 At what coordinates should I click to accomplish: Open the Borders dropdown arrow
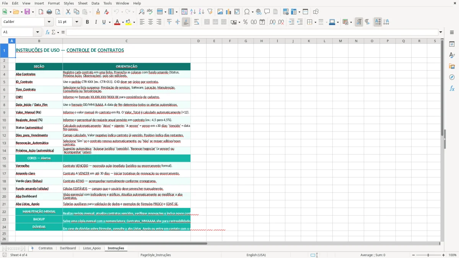click(315, 22)
